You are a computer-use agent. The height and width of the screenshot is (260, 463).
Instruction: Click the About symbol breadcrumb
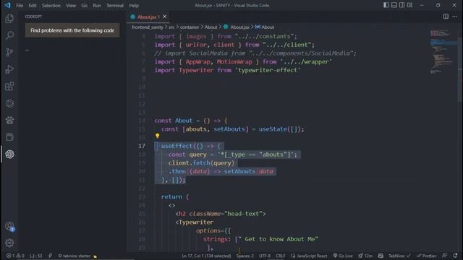point(265,27)
